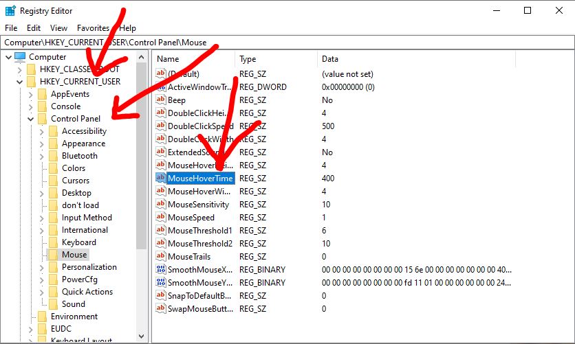Viewport: 575px width, 344px height.
Task: Click the SwapMouseButtons string icon
Action: [161, 308]
